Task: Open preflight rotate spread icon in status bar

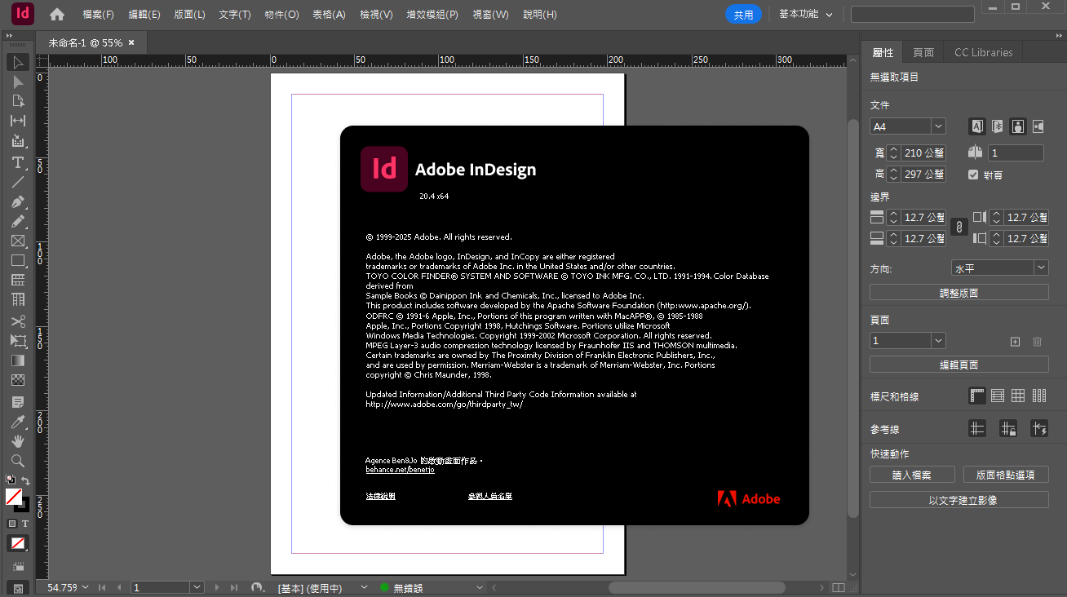Action: point(258,587)
